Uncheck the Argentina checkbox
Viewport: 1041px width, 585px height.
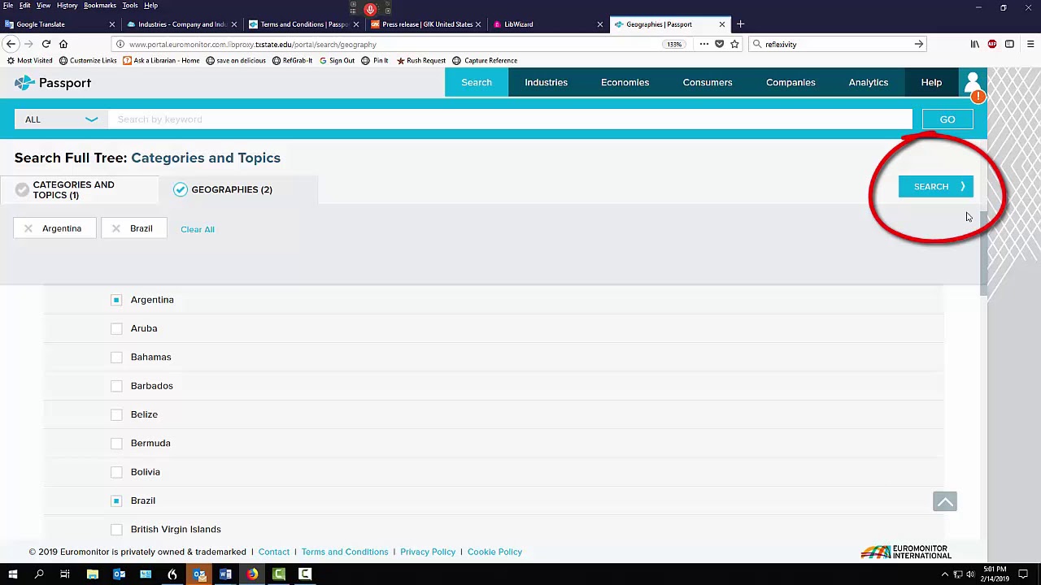pos(116,300)
